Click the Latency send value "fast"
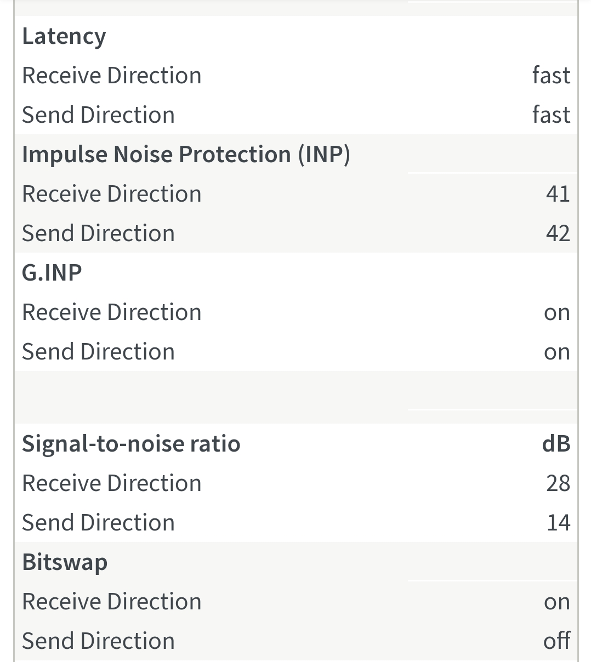Viewport: 591px width, 662px height. 551,115
